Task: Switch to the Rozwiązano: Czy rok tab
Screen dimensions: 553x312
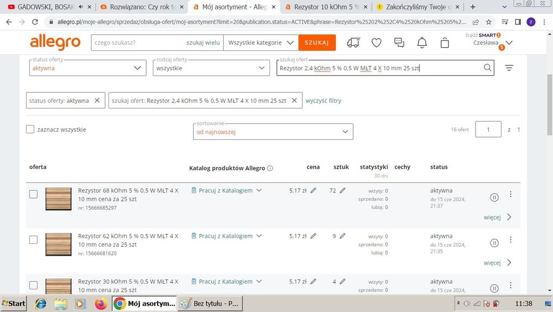Action: 142,7
